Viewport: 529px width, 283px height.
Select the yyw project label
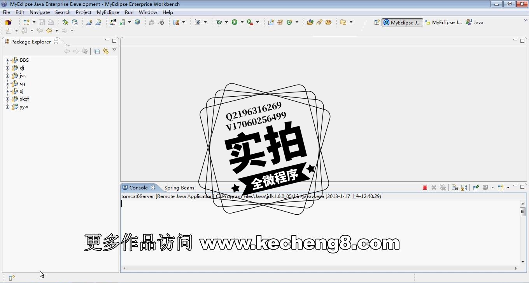24,107
